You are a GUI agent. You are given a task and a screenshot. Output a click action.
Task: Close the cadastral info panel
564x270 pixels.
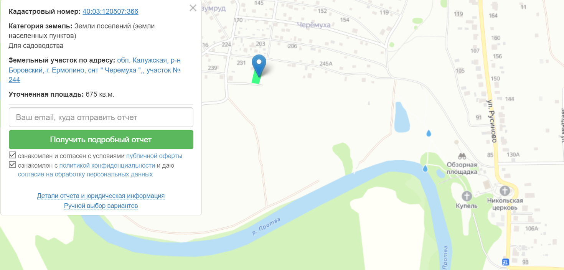(x=193, y=8)
